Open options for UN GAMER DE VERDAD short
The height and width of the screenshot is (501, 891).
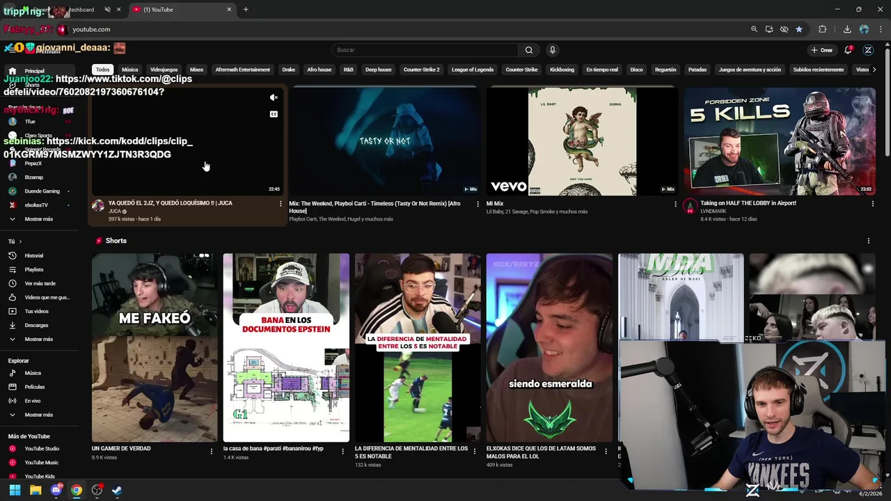coord(212,451)
